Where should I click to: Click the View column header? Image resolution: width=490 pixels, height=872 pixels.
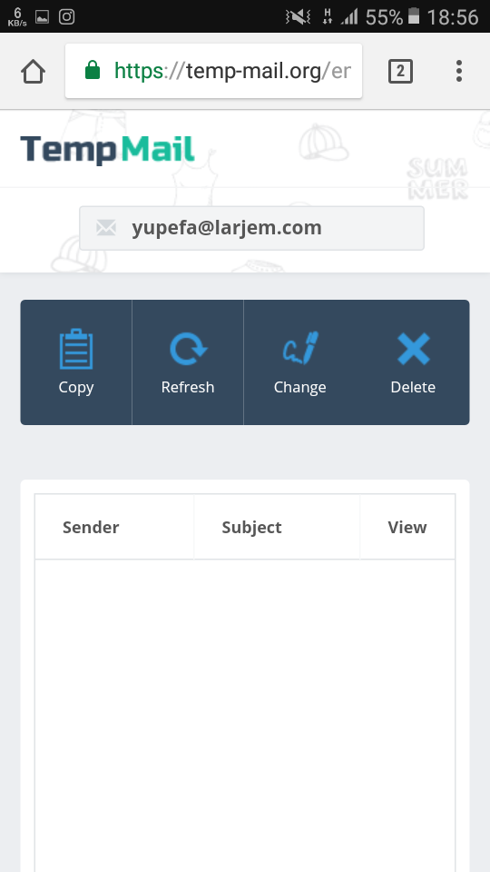407,527
